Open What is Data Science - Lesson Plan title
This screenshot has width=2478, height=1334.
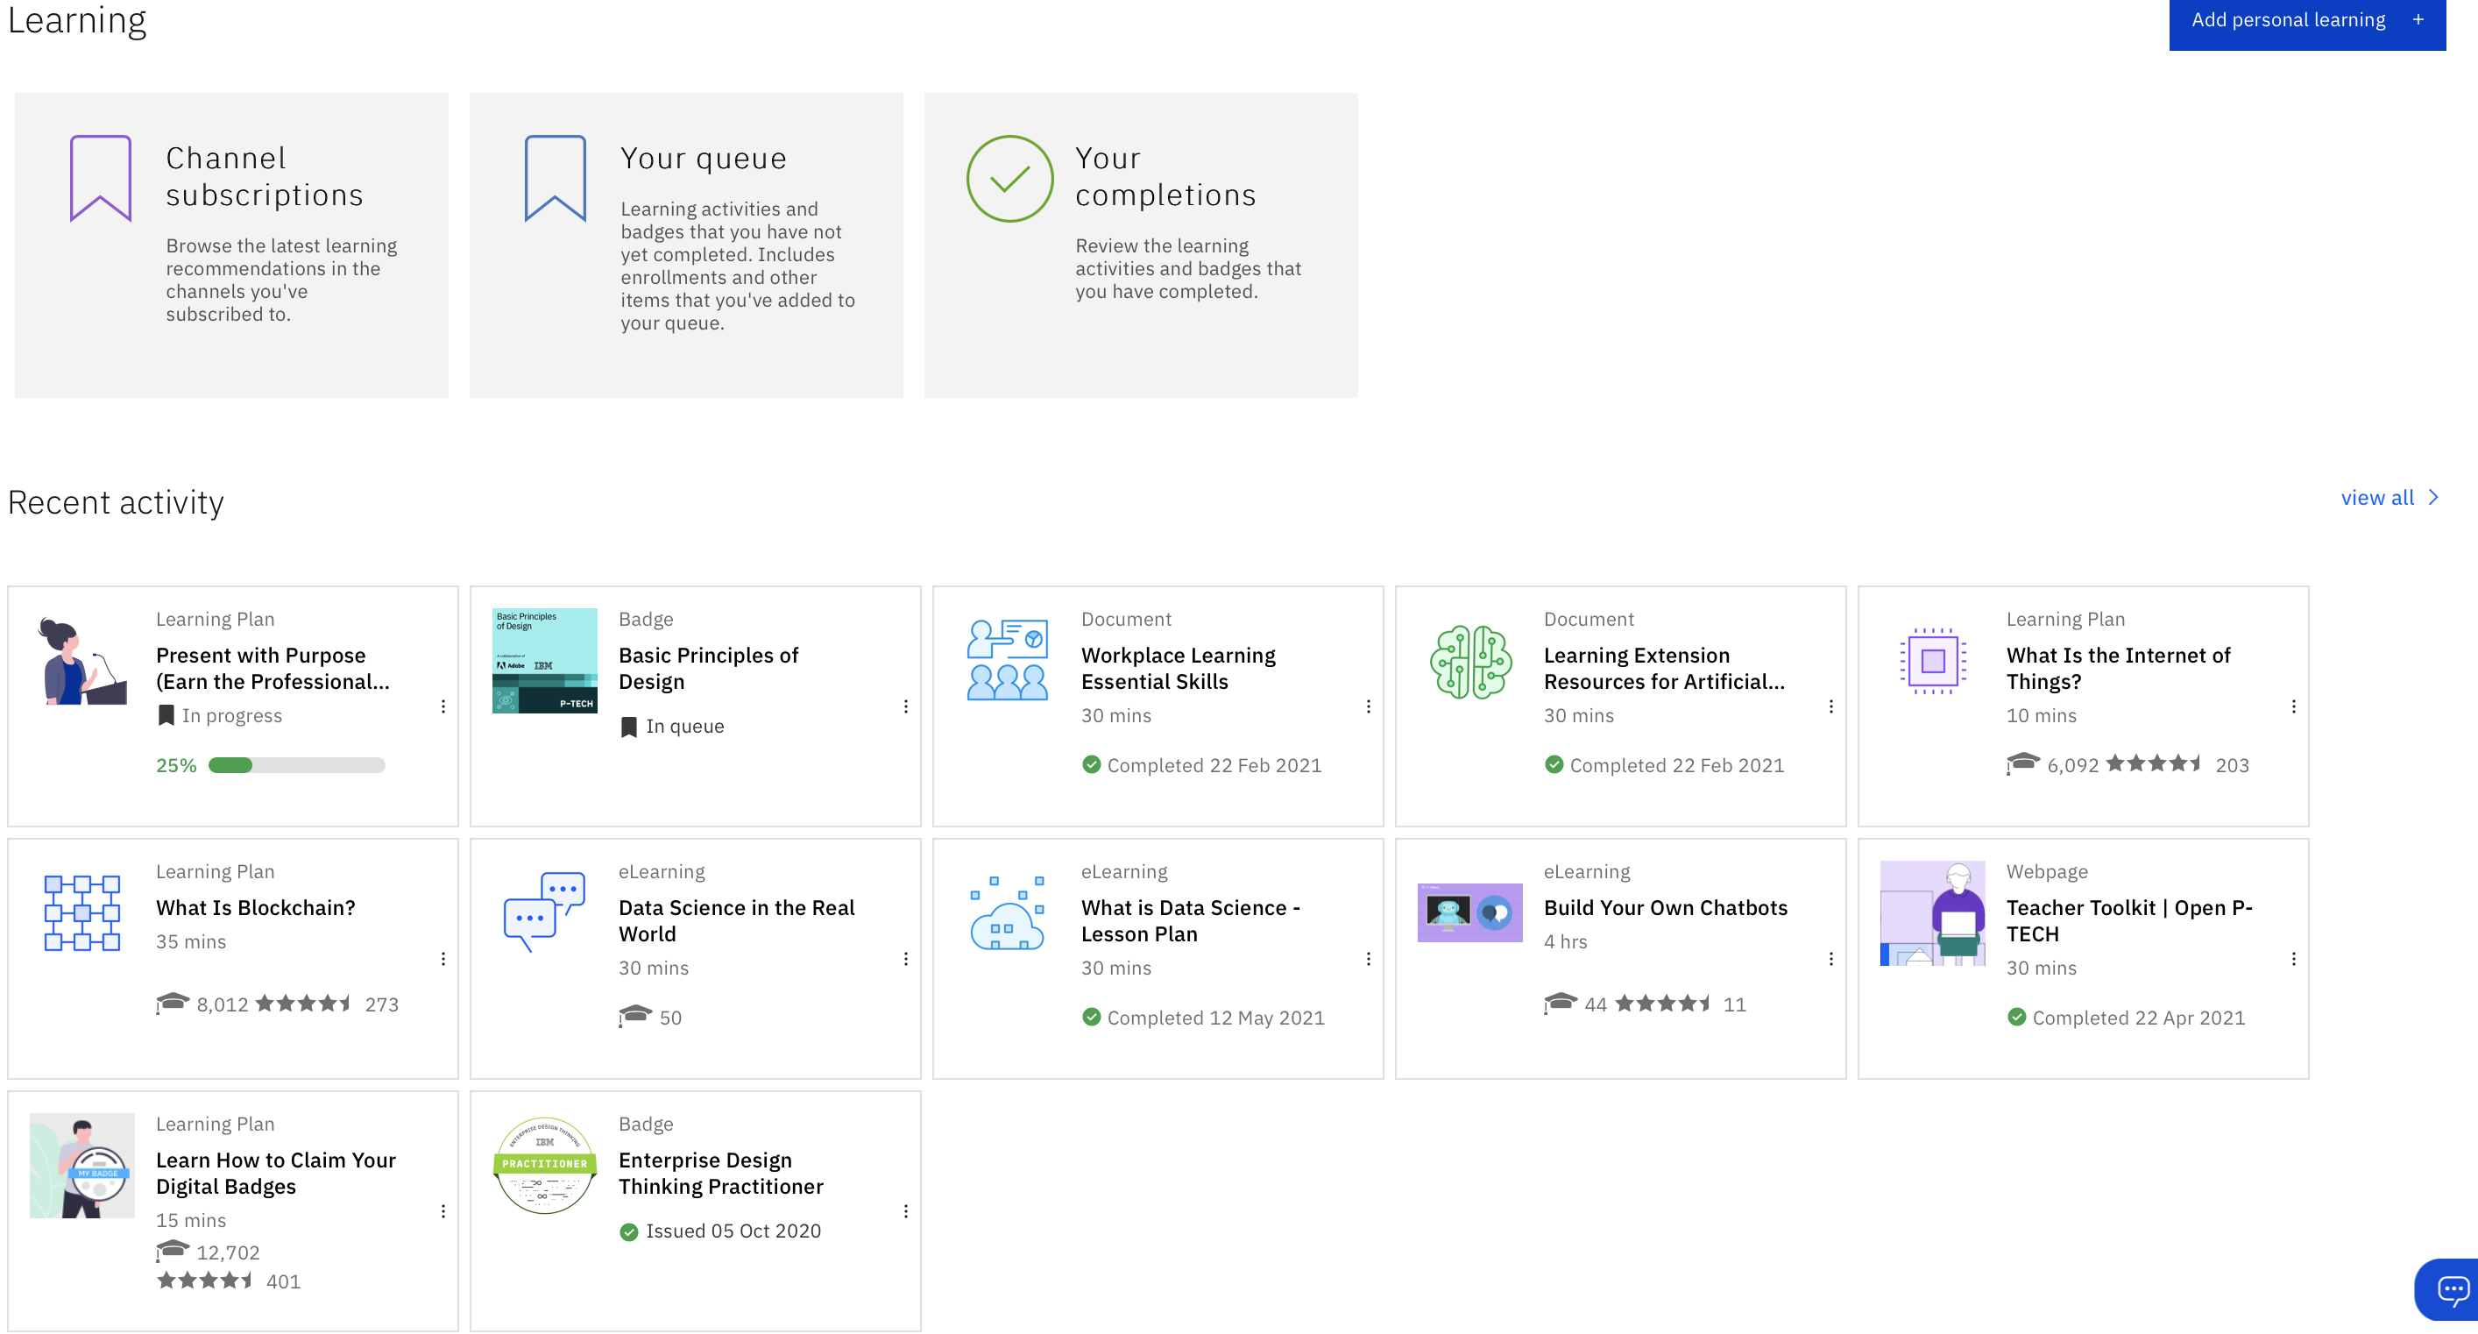point(1190,920)
